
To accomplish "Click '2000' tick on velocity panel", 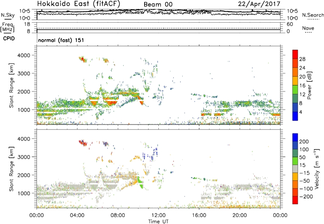I will pyautogui.click(x=23, y=175).
